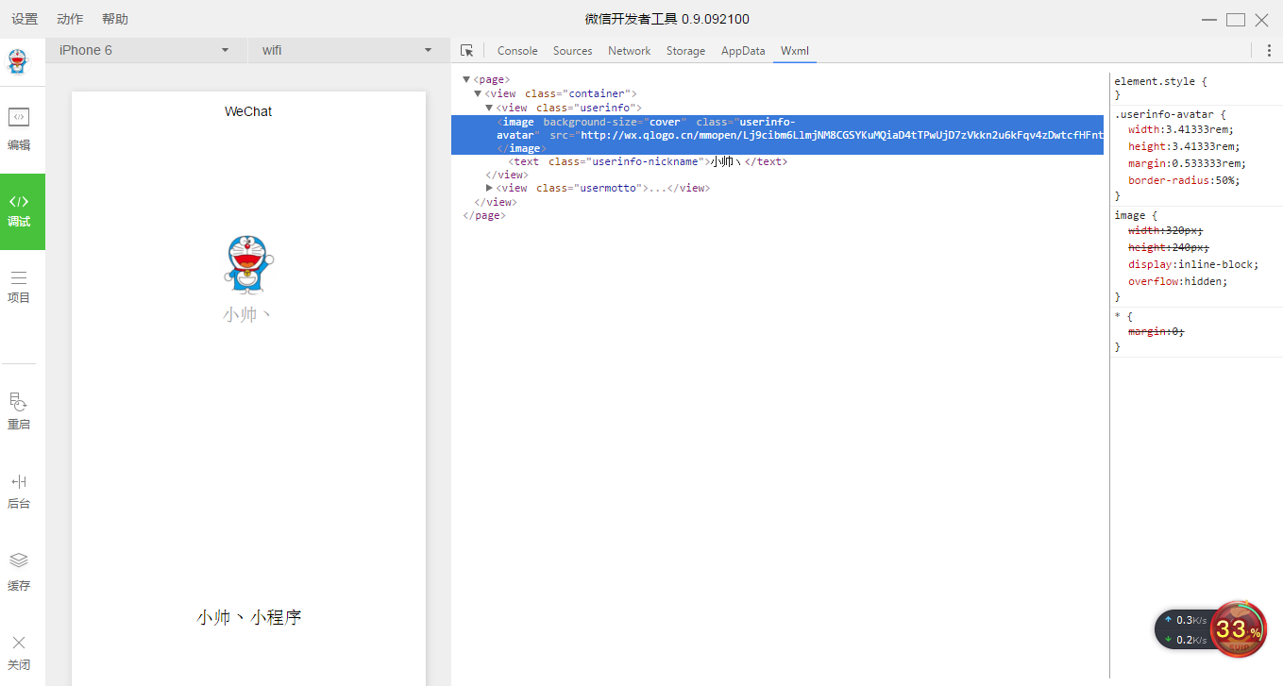Image resolution: width=1283 pixels, height=686 pixels.
Task: Open the 项目 project panel
Action: (x=19, y=287)
